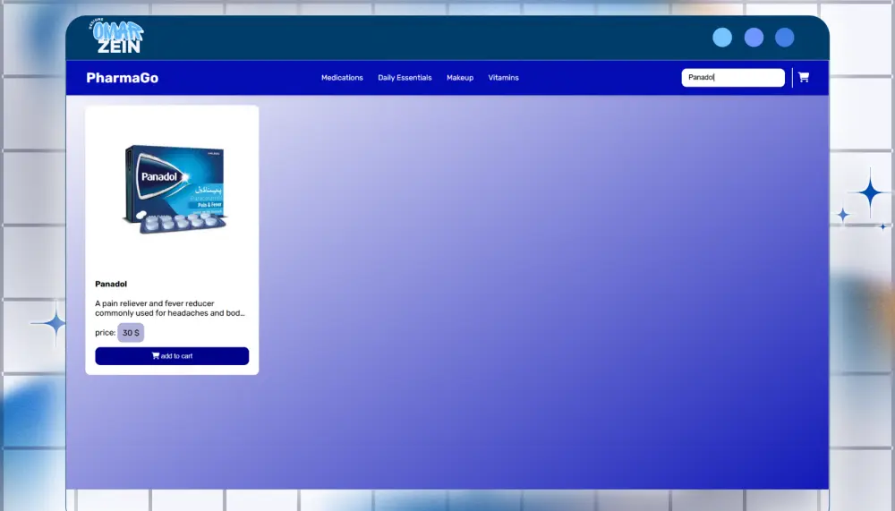Click the middle periwinkle circle in header
The image size is (895, 511).
tap(754, 38)
